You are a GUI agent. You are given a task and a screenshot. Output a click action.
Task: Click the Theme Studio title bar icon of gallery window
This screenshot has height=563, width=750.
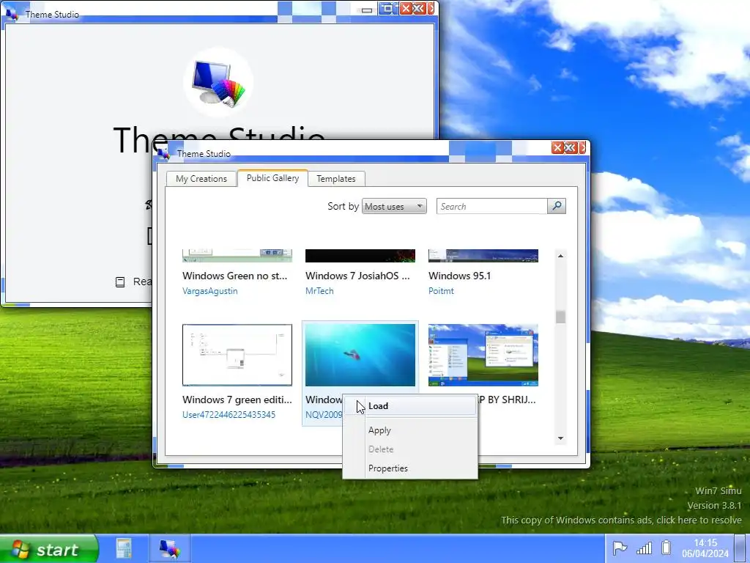coord(164,153)
